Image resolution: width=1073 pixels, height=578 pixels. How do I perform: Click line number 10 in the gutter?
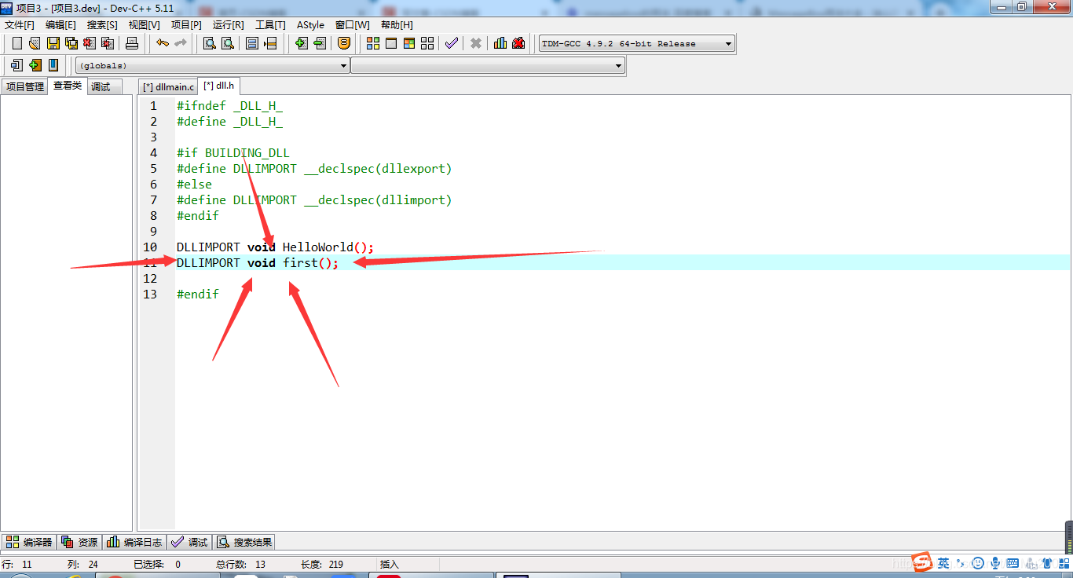pyautogui.click(x=149, y=247)
